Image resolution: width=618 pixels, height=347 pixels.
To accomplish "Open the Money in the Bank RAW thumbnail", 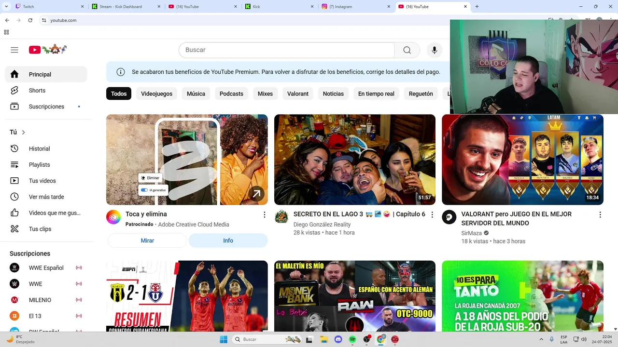I will 355,296.
